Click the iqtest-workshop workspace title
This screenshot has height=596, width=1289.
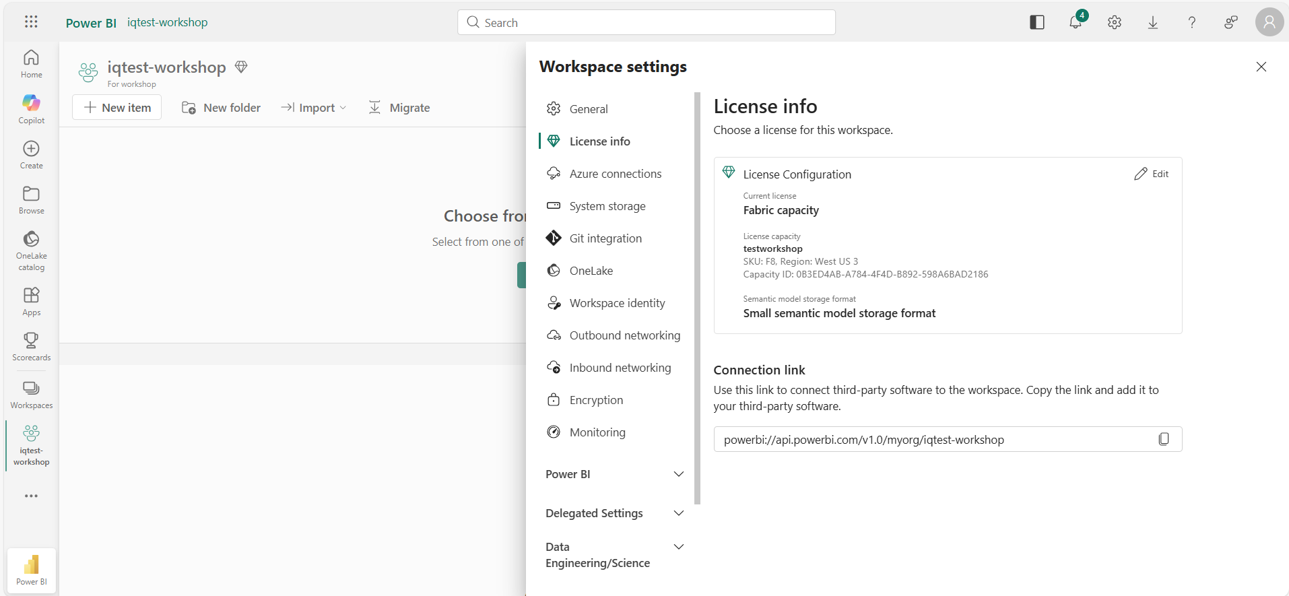coord(166,67)
